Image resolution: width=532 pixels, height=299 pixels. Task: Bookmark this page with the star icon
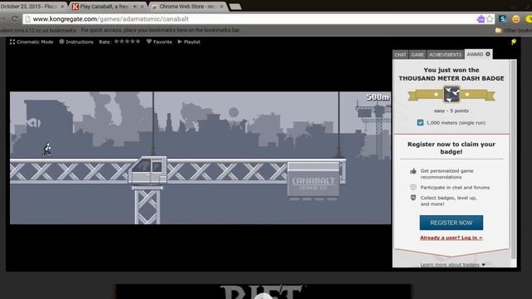pos(490,19)
